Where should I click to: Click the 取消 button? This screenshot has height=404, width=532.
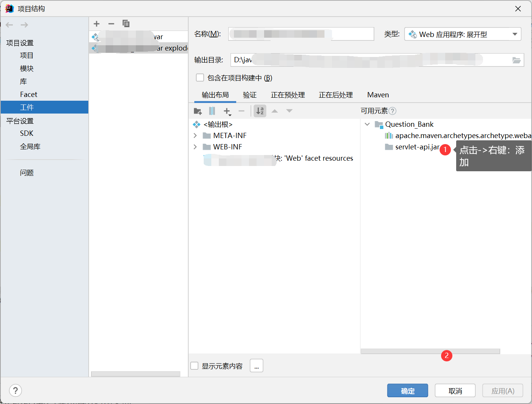click(x=455, y=391)
